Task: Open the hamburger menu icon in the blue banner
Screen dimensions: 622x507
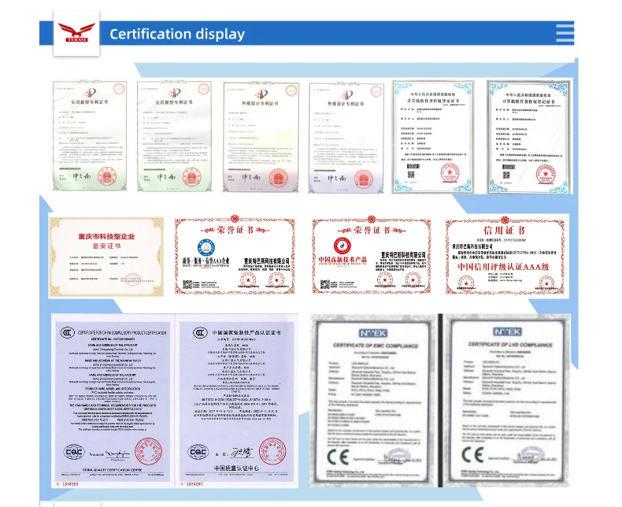Action: 565,33
